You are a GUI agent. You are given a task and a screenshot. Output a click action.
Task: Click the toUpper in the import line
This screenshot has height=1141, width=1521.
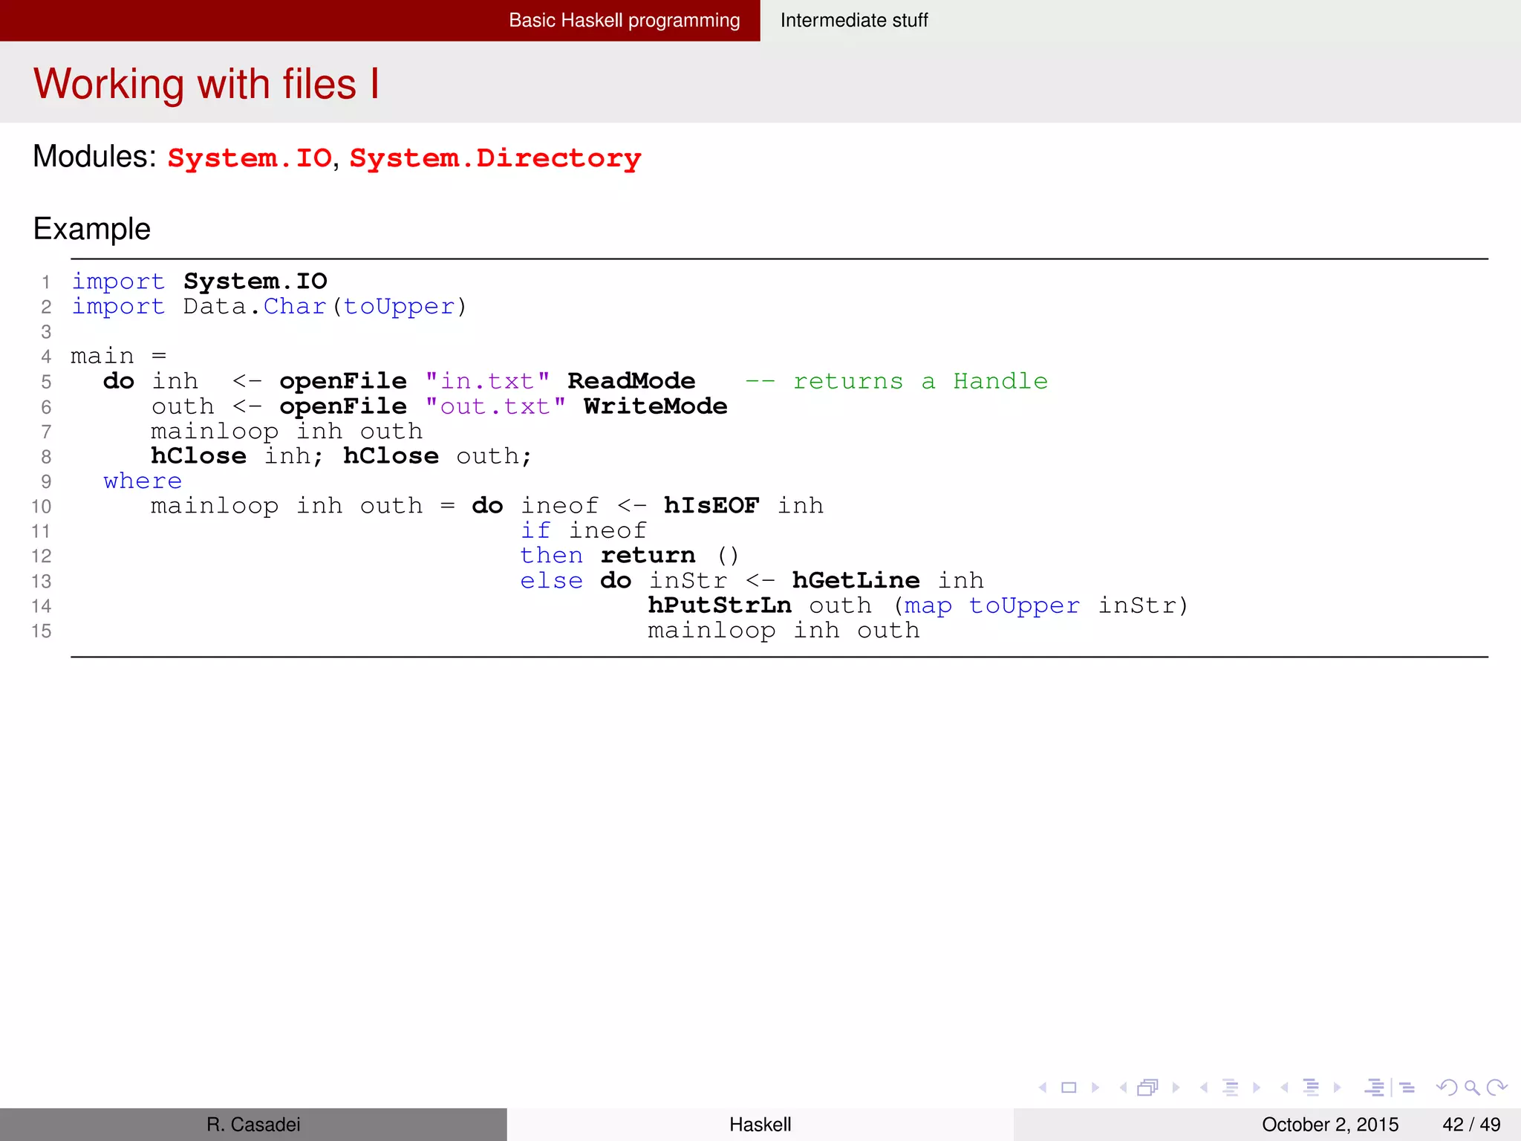tap(399, 307)
